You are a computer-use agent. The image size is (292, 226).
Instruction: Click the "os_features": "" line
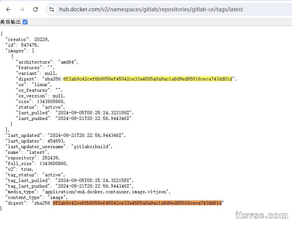click(x=39, y=90)
